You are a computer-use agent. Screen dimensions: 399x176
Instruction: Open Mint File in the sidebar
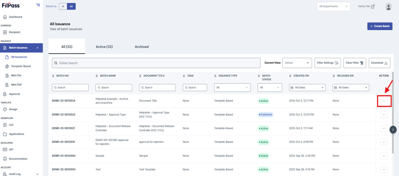point(16,76)
